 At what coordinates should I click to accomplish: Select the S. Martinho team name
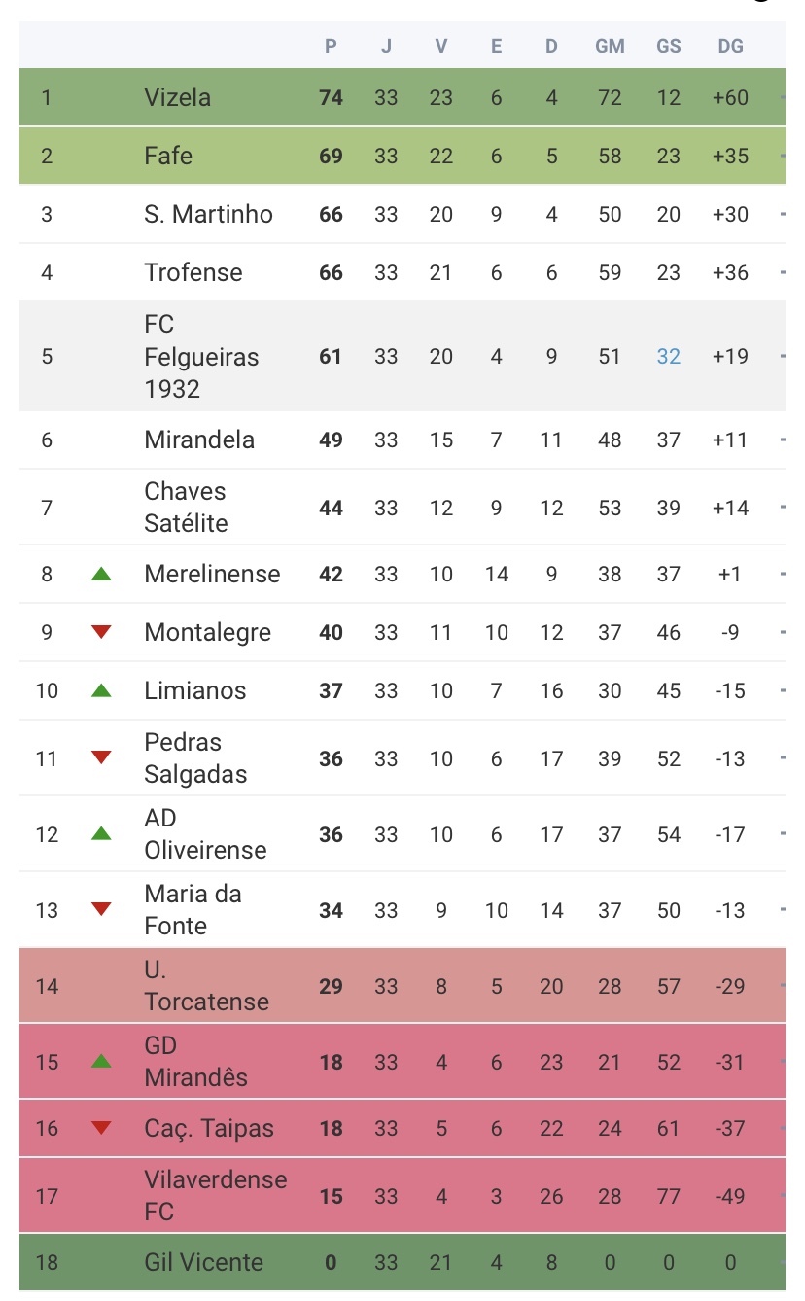(x=209, y=214)
